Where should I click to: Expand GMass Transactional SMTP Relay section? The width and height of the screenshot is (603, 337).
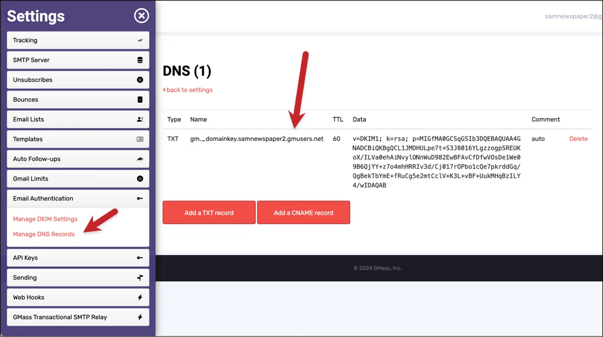(78, 317)
